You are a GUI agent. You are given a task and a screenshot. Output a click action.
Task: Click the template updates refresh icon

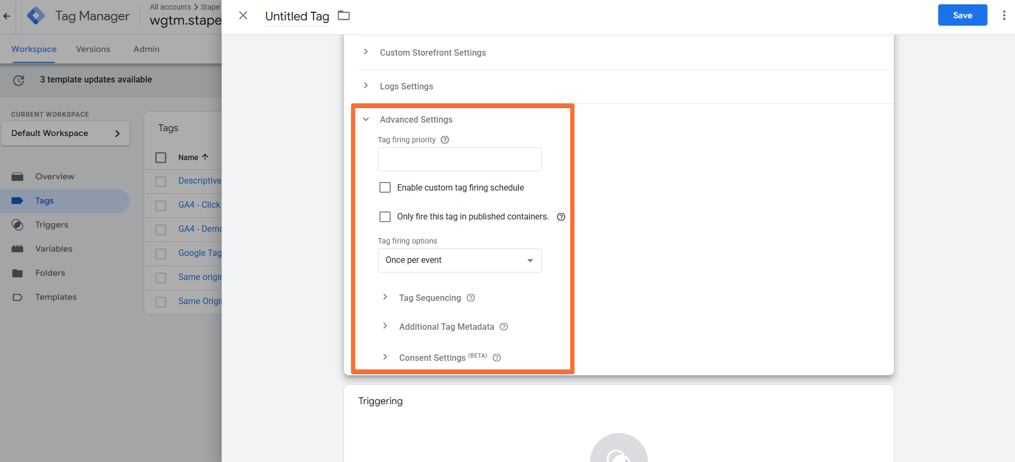[19, 80]
